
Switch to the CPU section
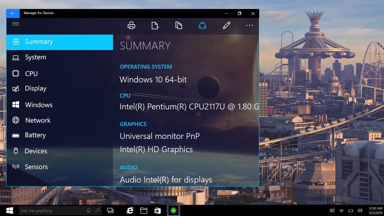(60, 74)
